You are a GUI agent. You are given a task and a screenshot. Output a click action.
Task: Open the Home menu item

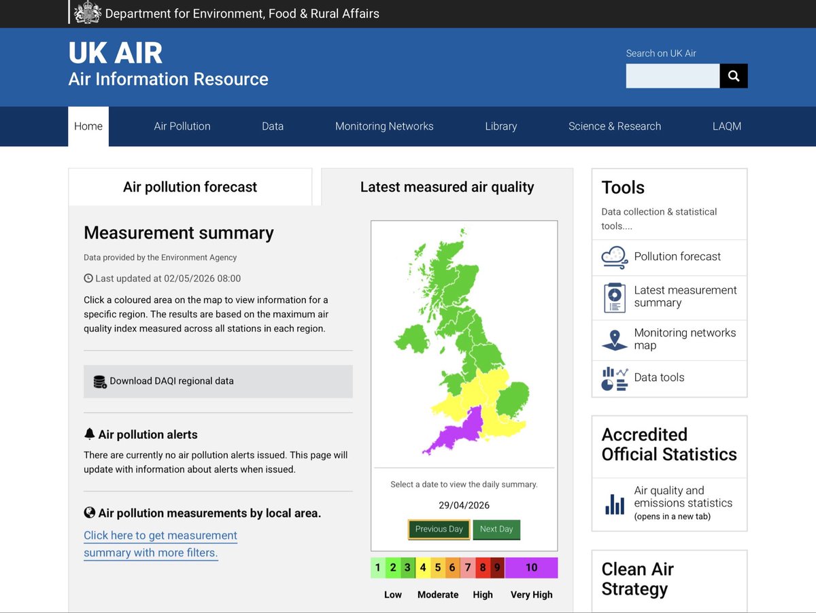point(88,126)
